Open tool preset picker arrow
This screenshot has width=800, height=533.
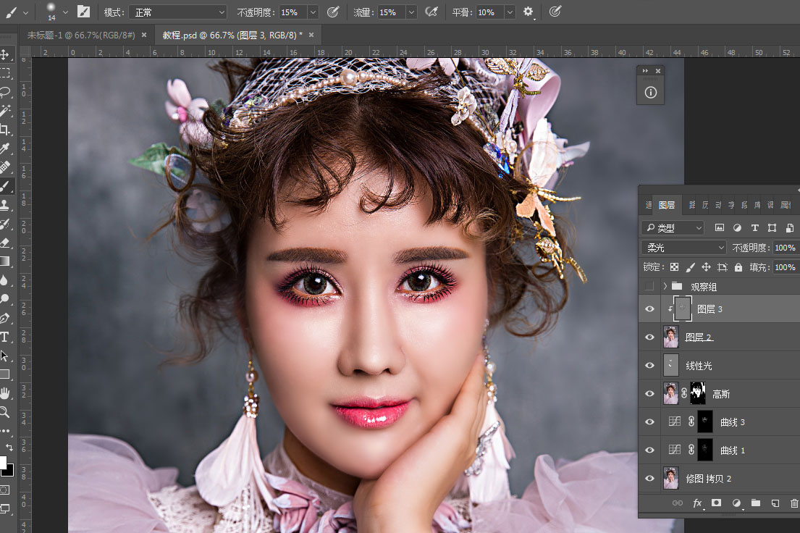point(25,12)
